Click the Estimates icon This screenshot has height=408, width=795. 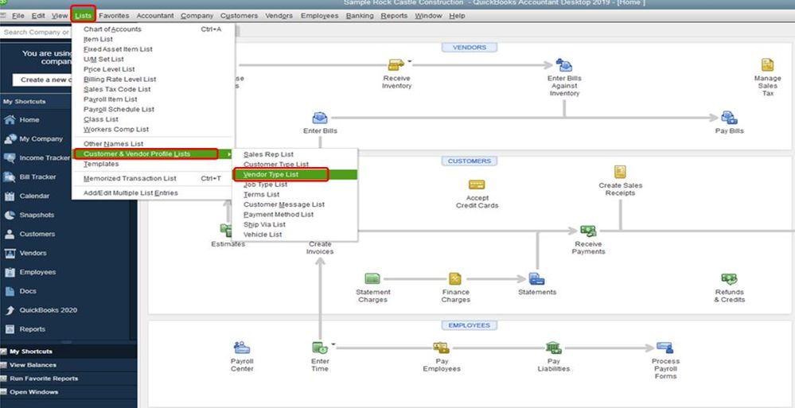(x=226, y=231)
